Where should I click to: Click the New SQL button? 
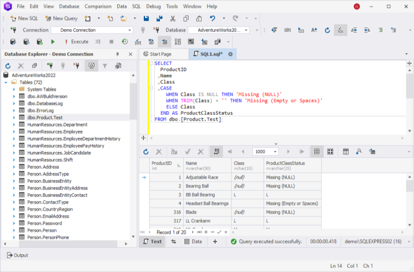pos(24,18)
